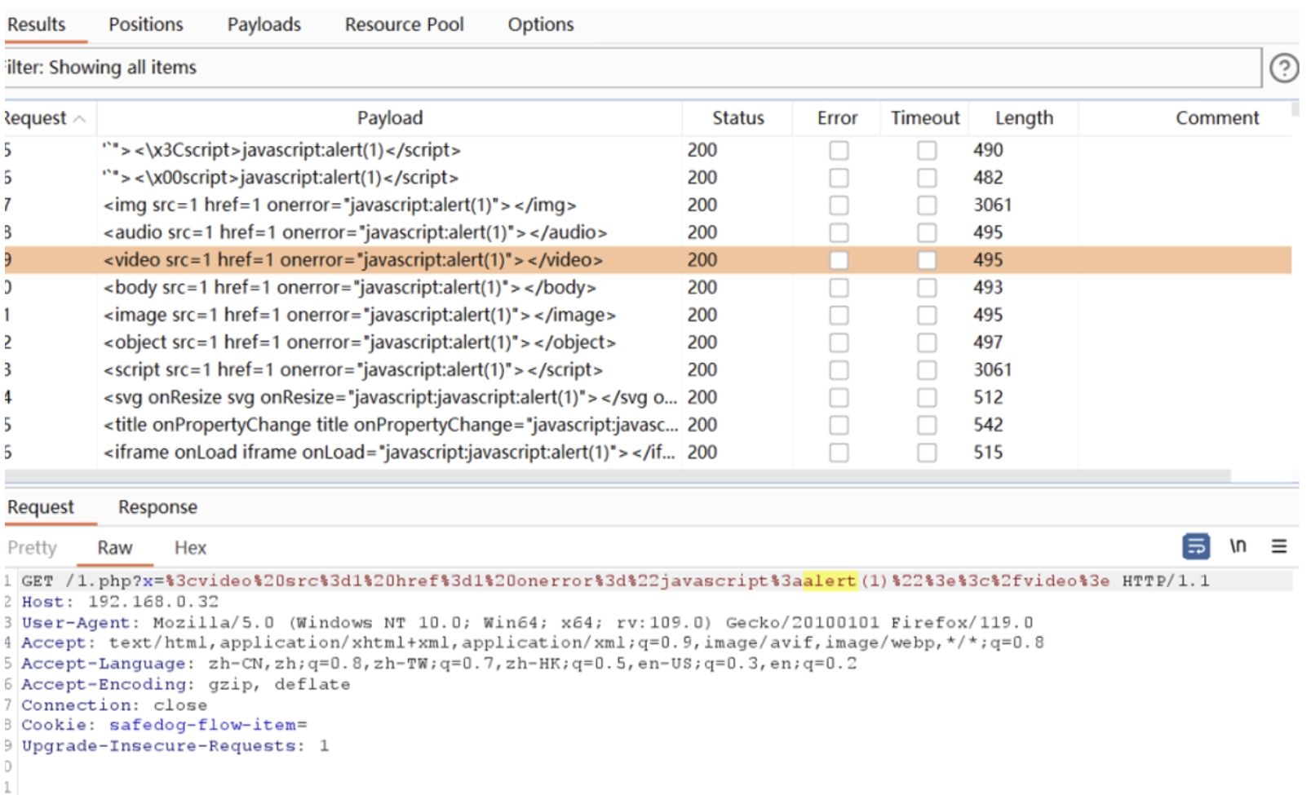1311x795 pixels.
Task: Click the length value 493
Action: coord(988,288)
